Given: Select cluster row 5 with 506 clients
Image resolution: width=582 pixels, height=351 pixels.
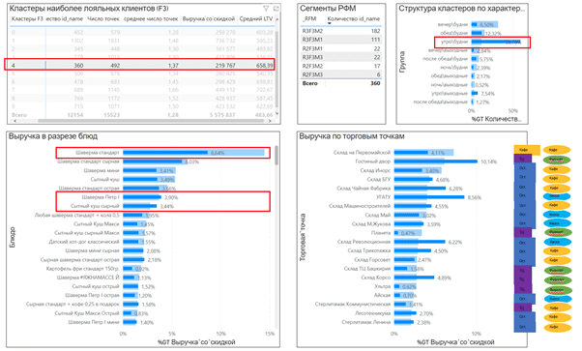Looking at the screenshot, I should 142,73.
